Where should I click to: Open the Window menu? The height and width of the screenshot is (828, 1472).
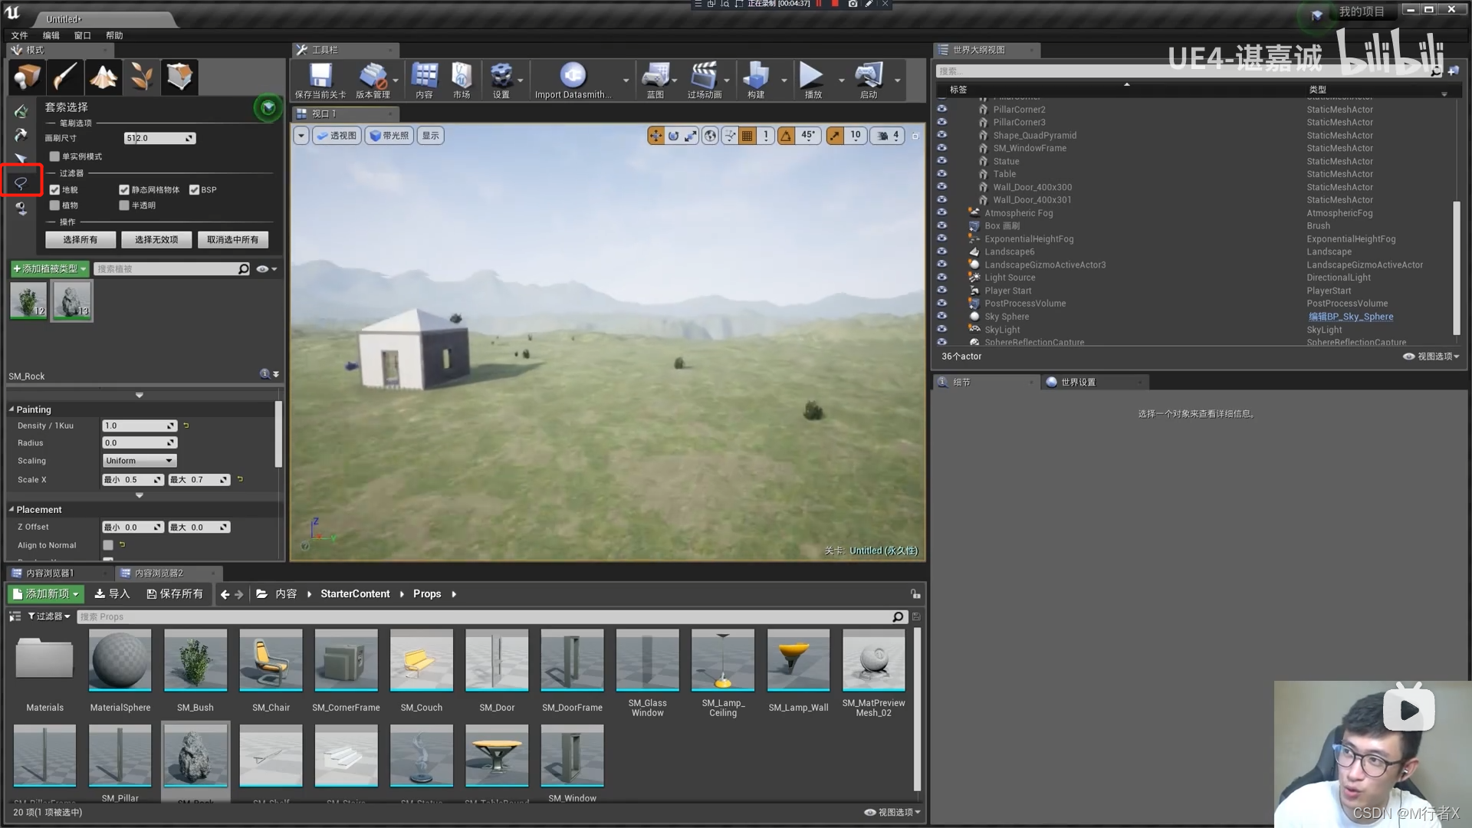82,35
